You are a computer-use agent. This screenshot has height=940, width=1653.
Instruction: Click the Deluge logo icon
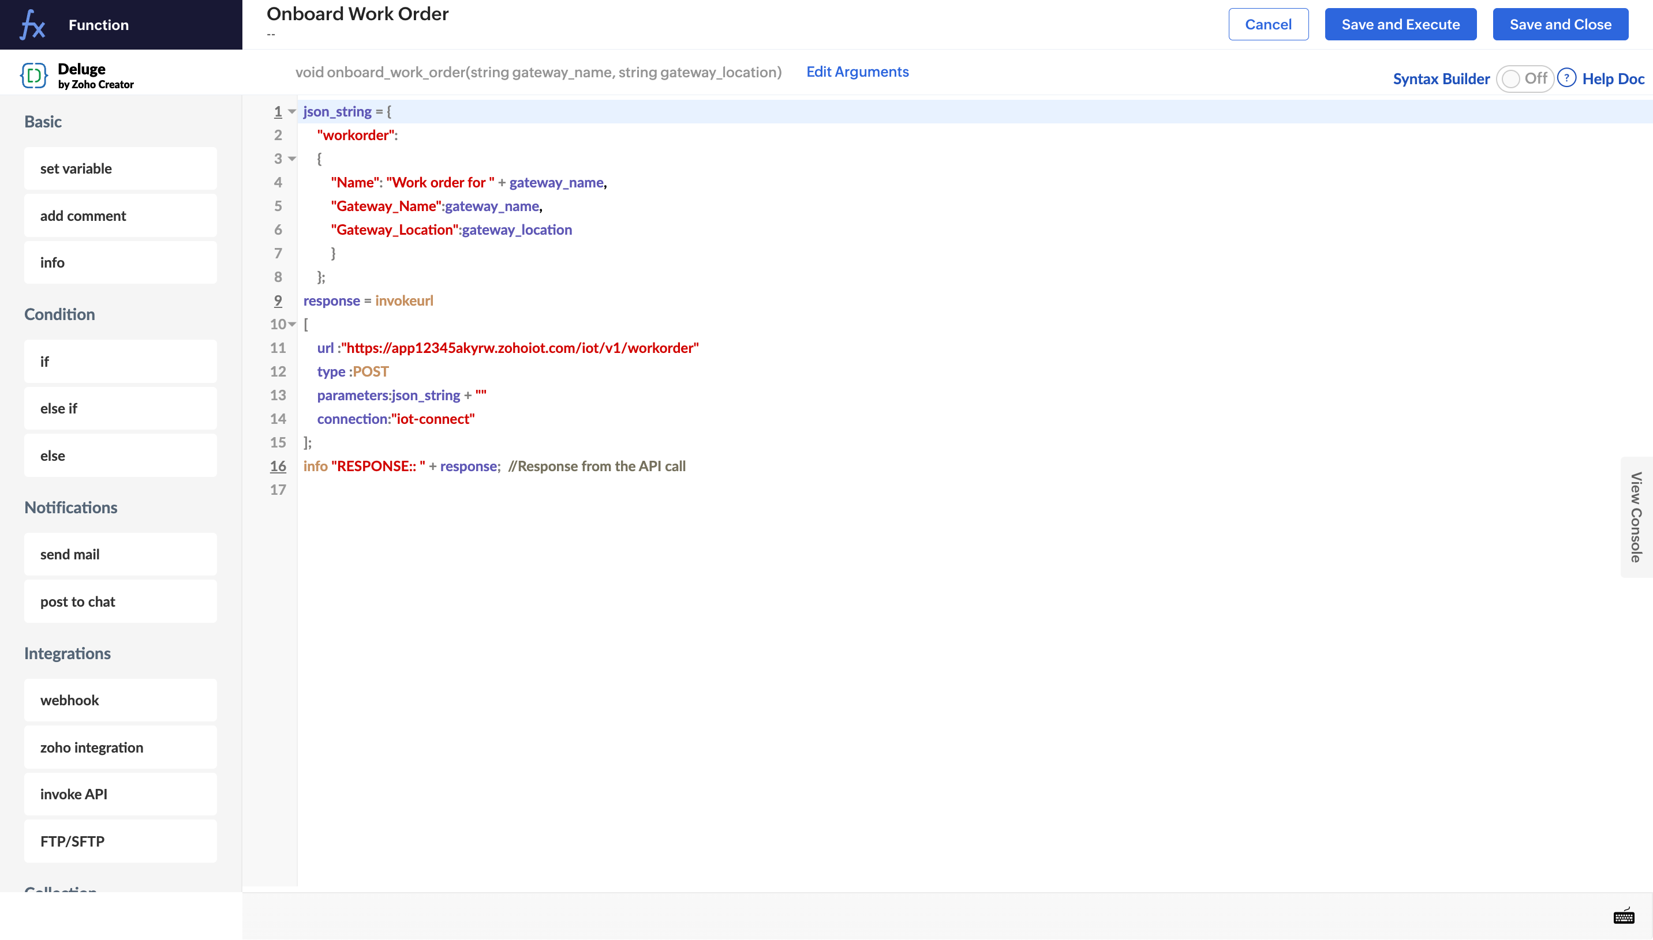pos(33,76)
